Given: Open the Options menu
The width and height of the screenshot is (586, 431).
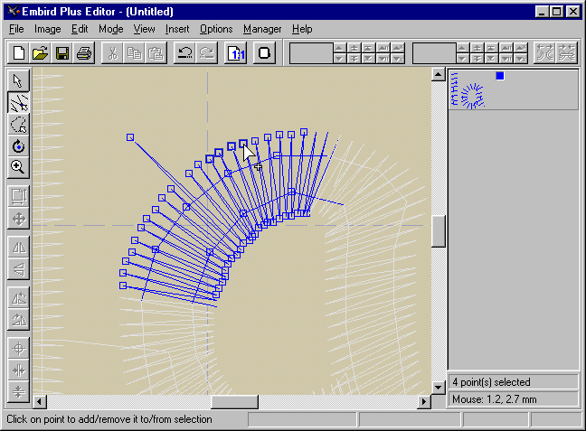Looking at the screenshot, I should (216, 29).
